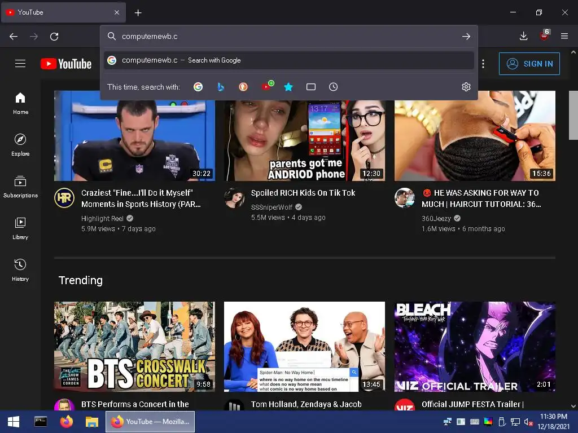The height and width of the screenshot is (433, 578).
Task: Open the uBlock Origin extension icon
Action: tap(545, 36)
